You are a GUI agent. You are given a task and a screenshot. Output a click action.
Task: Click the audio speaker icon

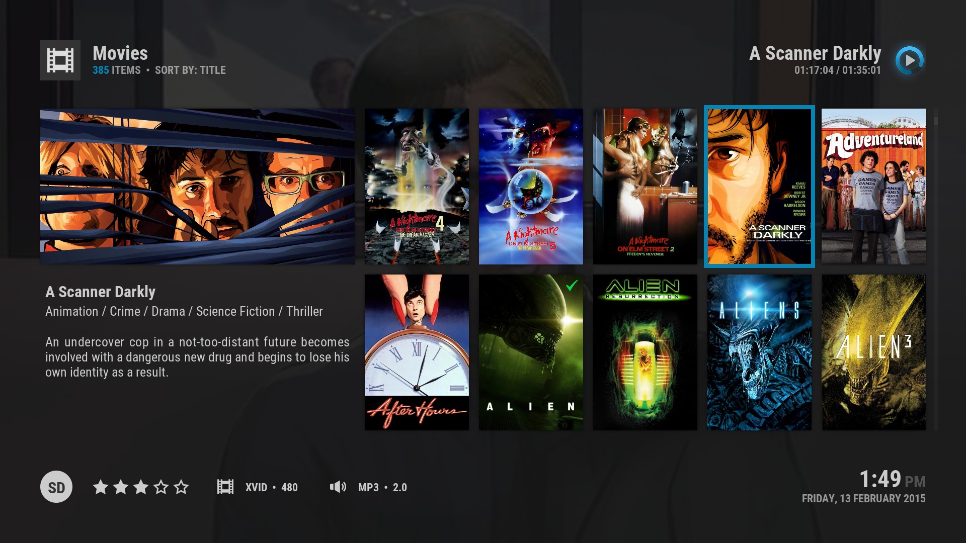(338, 487)
